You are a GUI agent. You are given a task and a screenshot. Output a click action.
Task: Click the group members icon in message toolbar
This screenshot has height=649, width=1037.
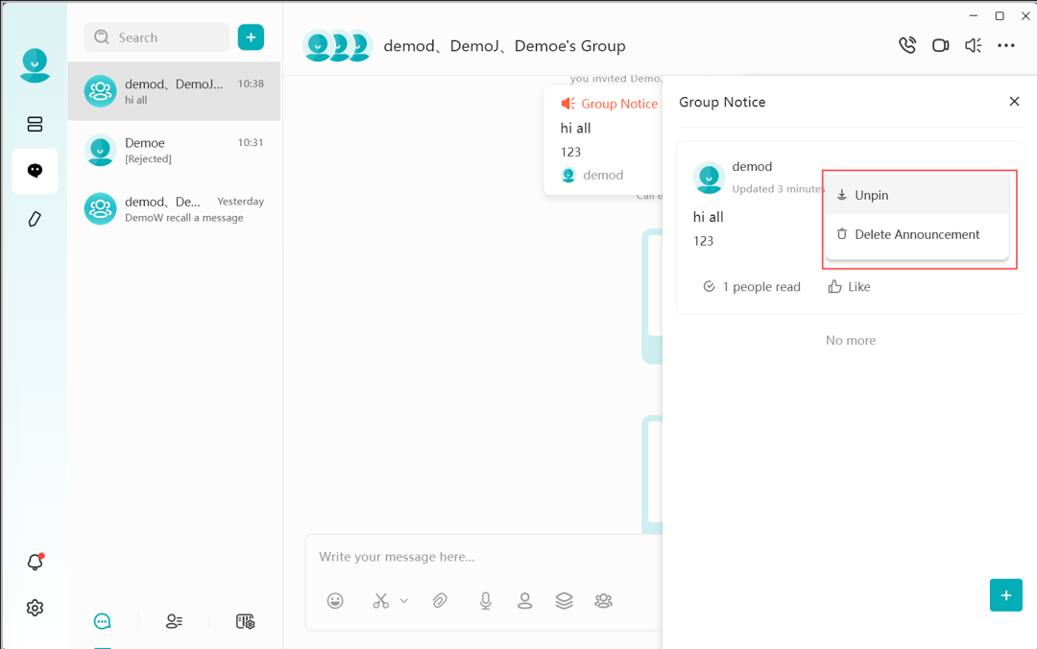pos(603,601)
